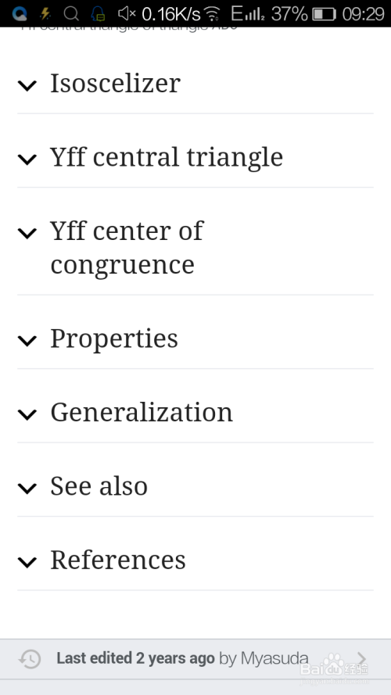The image size is (391, 695).
Task: Expand Yff center of congruence chevron
Action: [x=27, y=233]
